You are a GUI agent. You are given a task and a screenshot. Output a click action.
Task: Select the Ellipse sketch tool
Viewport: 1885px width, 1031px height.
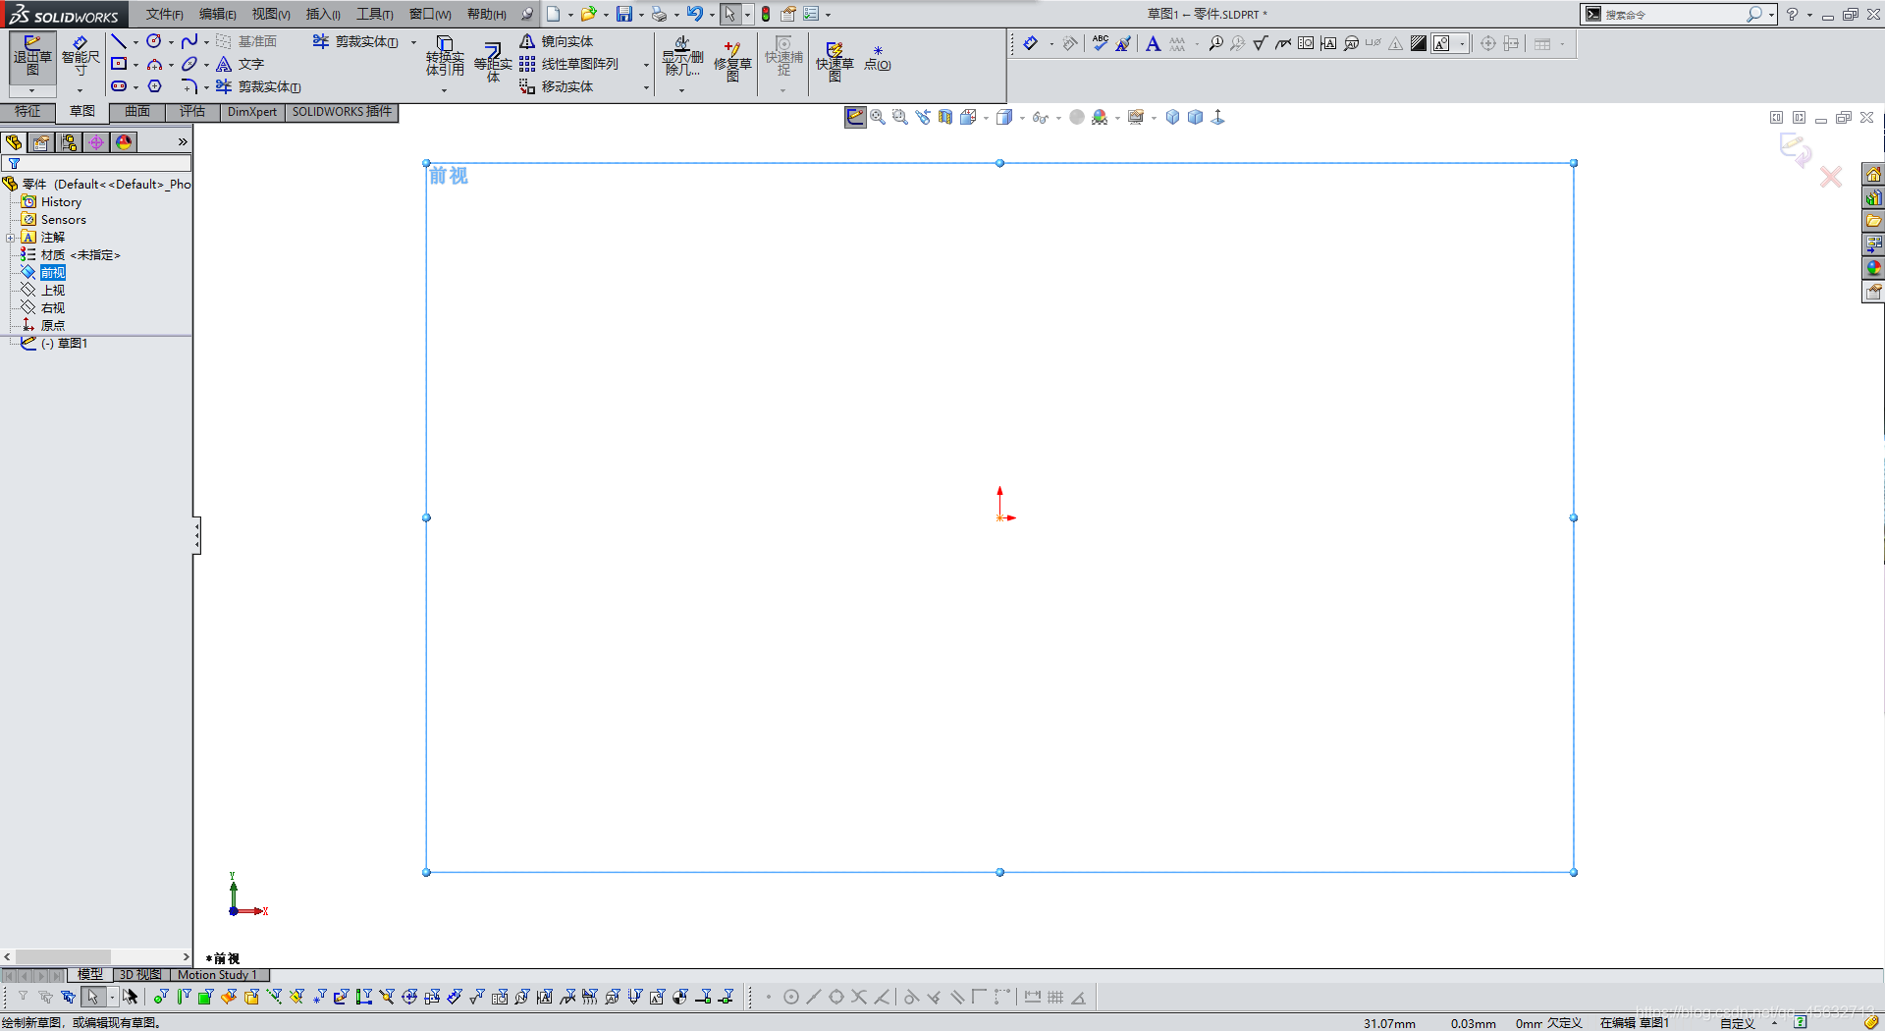189,64
